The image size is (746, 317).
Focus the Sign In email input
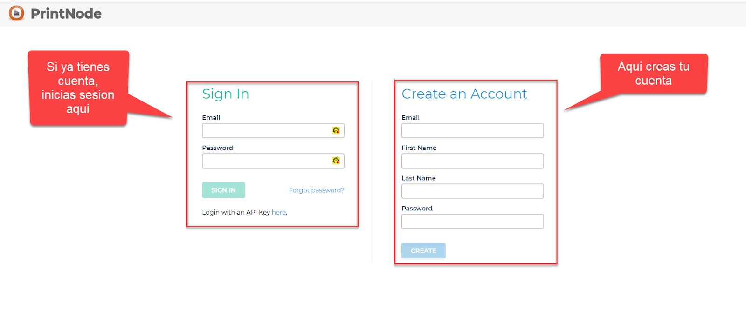266,130
